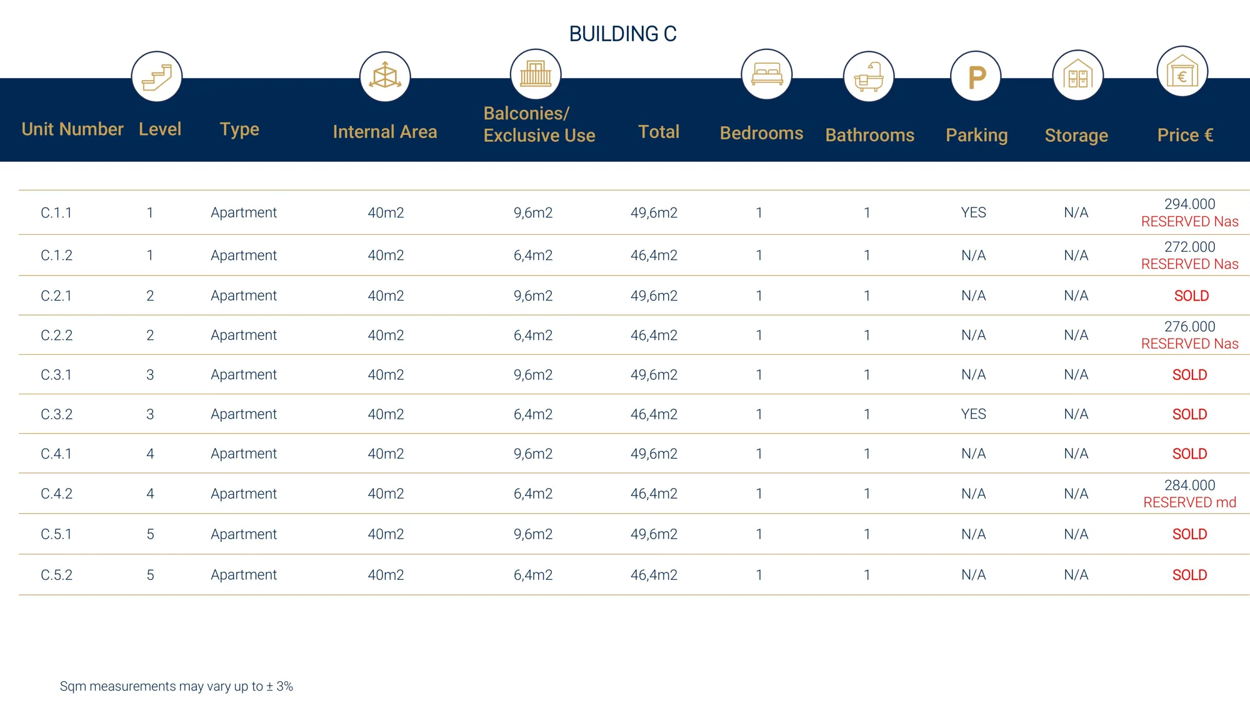Select unit number C.4.2

coord(57,494)
